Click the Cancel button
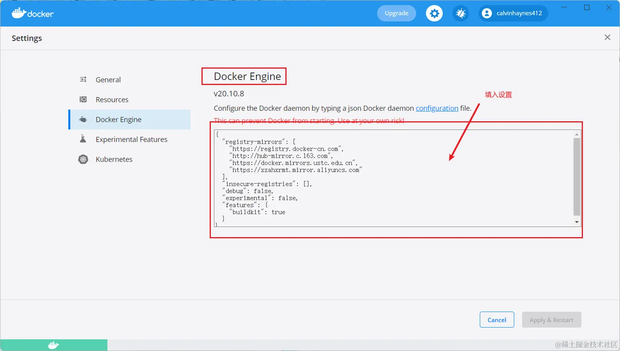Image resolution: width=620 pixels, height=351 pixels. click(x=497, y=320)
